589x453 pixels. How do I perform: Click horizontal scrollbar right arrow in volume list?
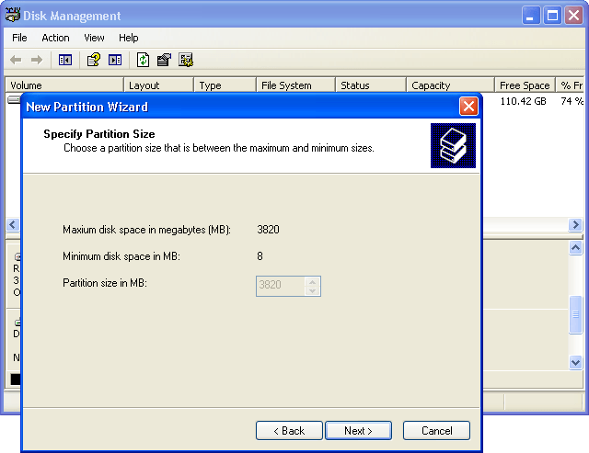pos(575,224)
